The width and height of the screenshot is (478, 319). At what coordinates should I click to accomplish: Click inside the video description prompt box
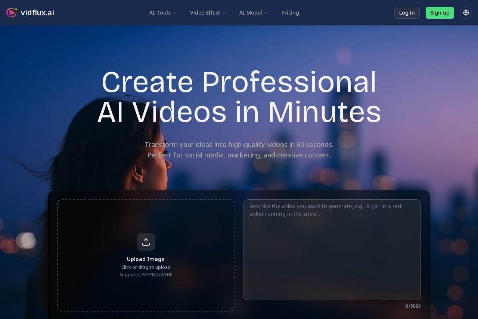point(332,250)
